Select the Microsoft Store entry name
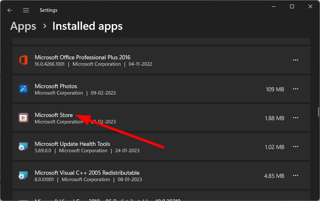 point(54,115)
